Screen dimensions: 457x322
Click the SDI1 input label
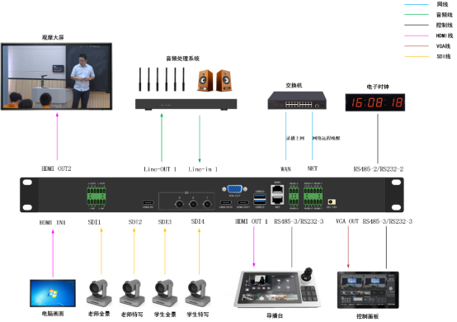(x=94, y=222)
